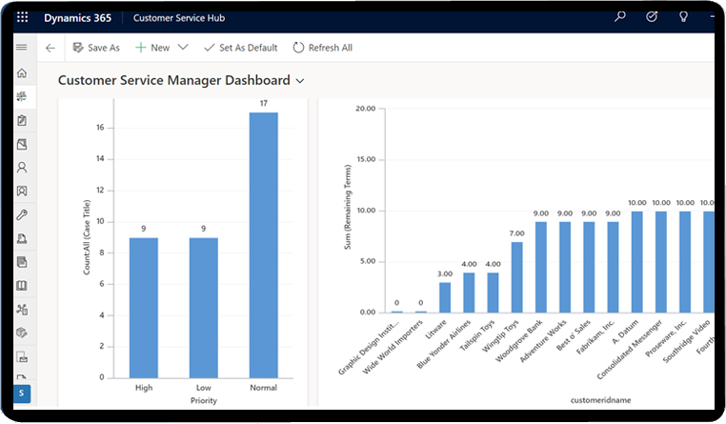This screenshot has height=424, width=726.
Task: Click the Litware bar showing 3.00
Action: 445,297
